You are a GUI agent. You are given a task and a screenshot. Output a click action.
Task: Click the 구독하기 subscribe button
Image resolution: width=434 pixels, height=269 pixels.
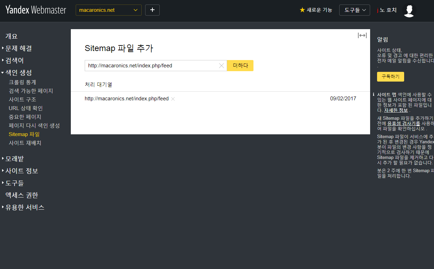coord(391,77)
